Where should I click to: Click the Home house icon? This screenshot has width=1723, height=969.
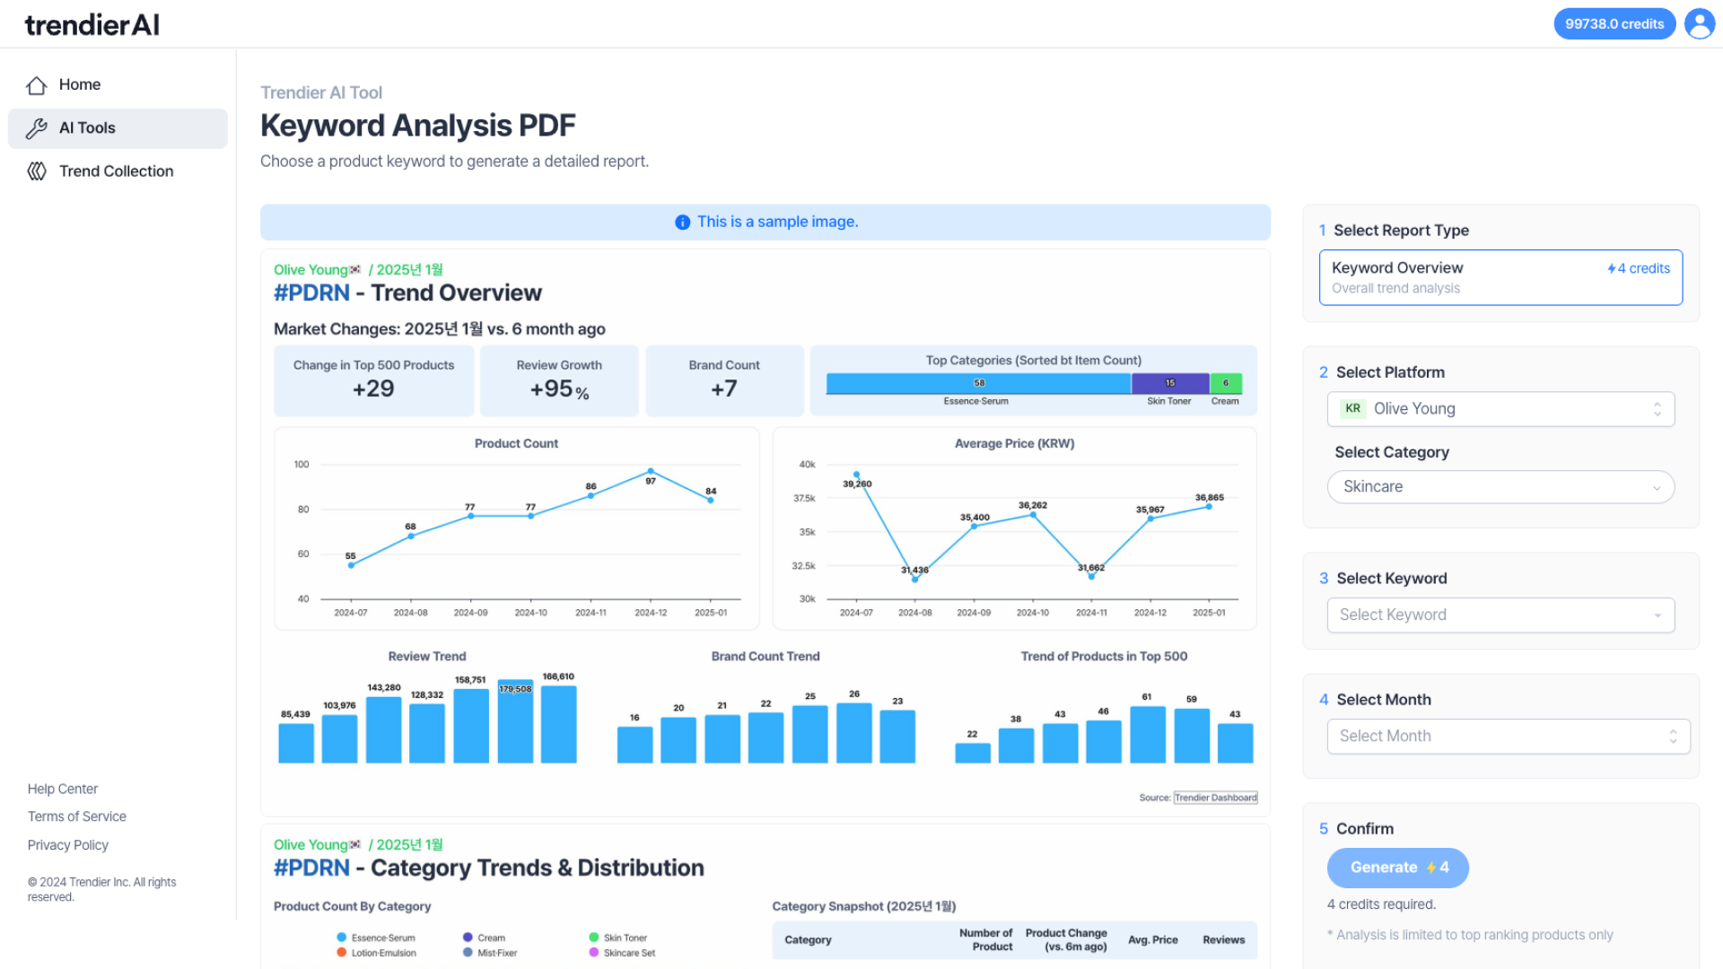pos(37,85)
